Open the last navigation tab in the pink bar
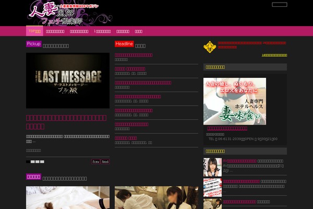Screen dimensions: 313x209 tap(139, 31)
